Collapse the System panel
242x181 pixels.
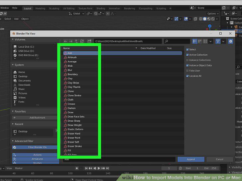pos(13,65)
